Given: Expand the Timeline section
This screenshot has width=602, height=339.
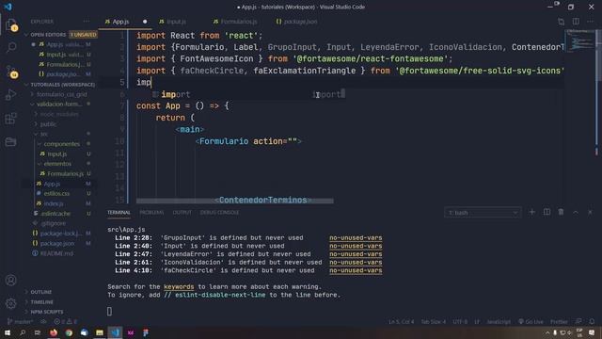Looking at the screenshot, I should [x=41, y=302].
